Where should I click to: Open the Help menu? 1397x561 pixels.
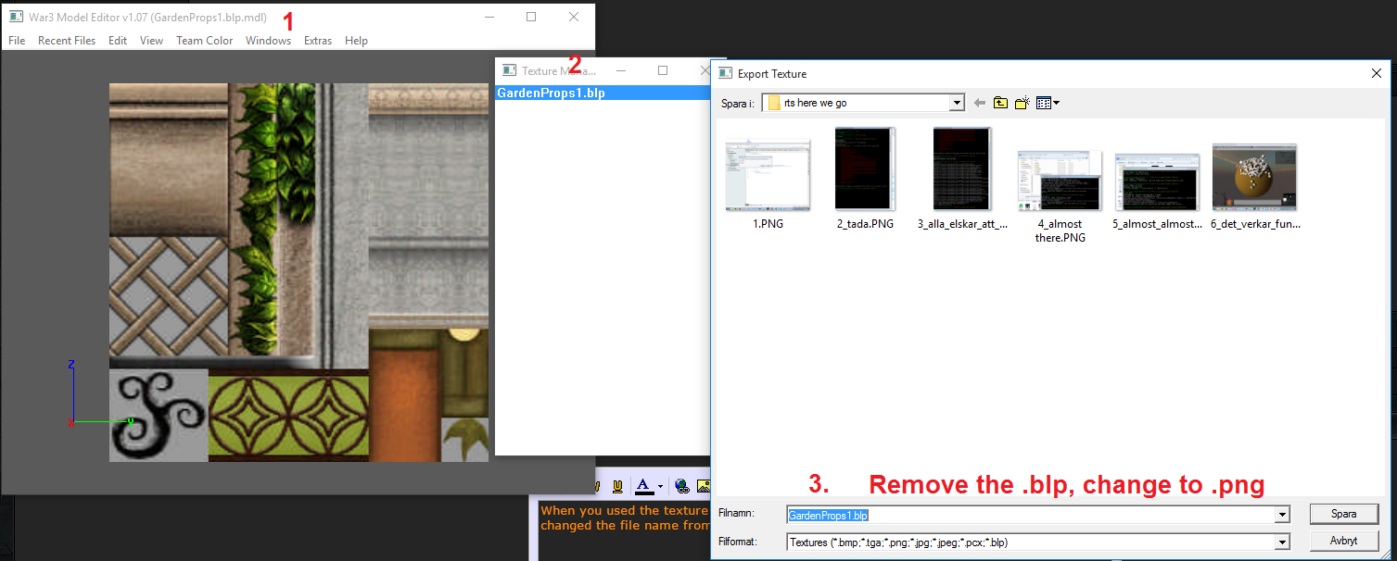pos(356,41)
